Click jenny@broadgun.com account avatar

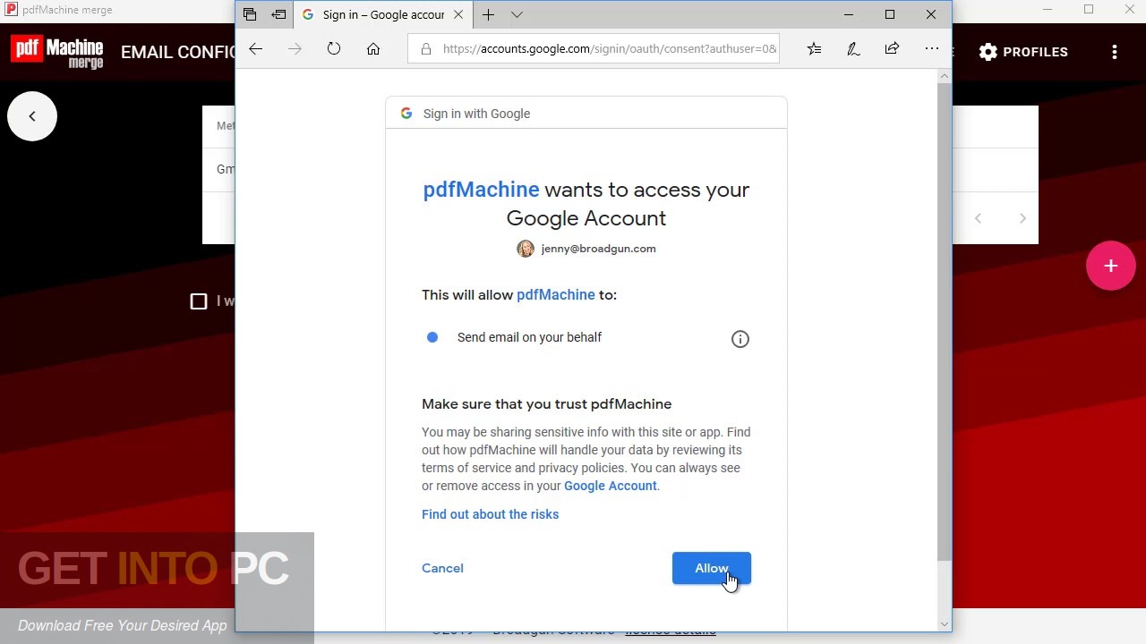526,249
